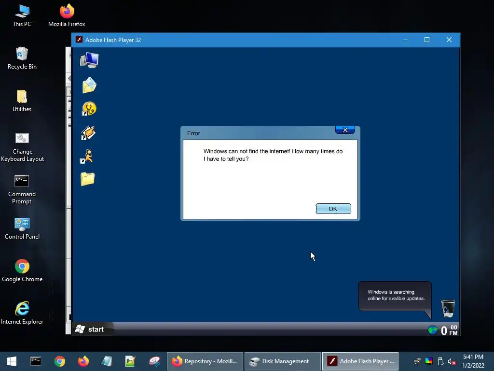Open the Recycle Bin on the desktop
The height and width of the screenshot is (371, 494).
22,58
